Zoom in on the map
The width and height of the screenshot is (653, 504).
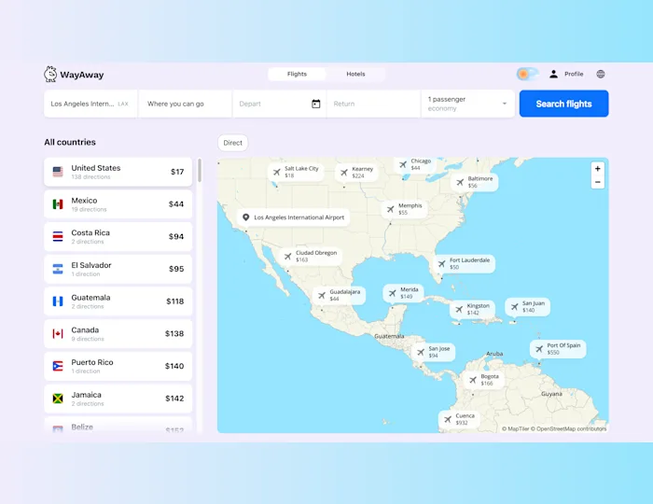coord(598,169)
